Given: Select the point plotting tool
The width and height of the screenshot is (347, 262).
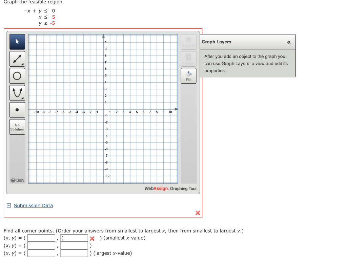Looking at the screenshot, I should [17, 110].
